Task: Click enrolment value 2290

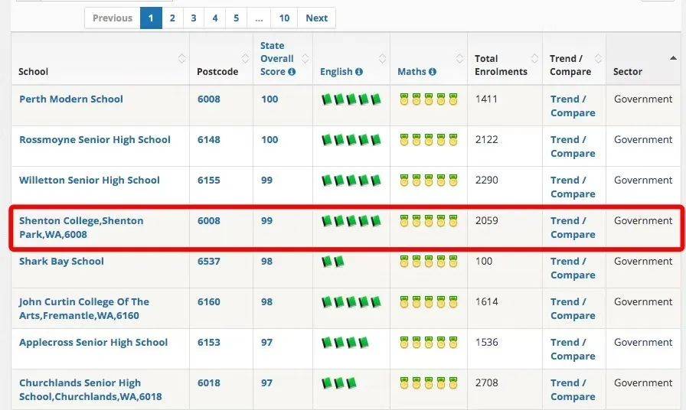Action: [486, 180]
